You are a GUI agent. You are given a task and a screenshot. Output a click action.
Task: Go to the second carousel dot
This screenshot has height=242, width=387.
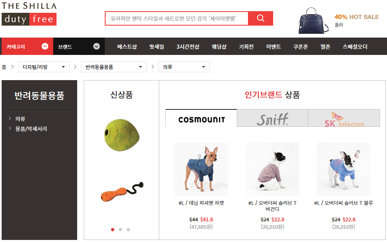(120, 230)
